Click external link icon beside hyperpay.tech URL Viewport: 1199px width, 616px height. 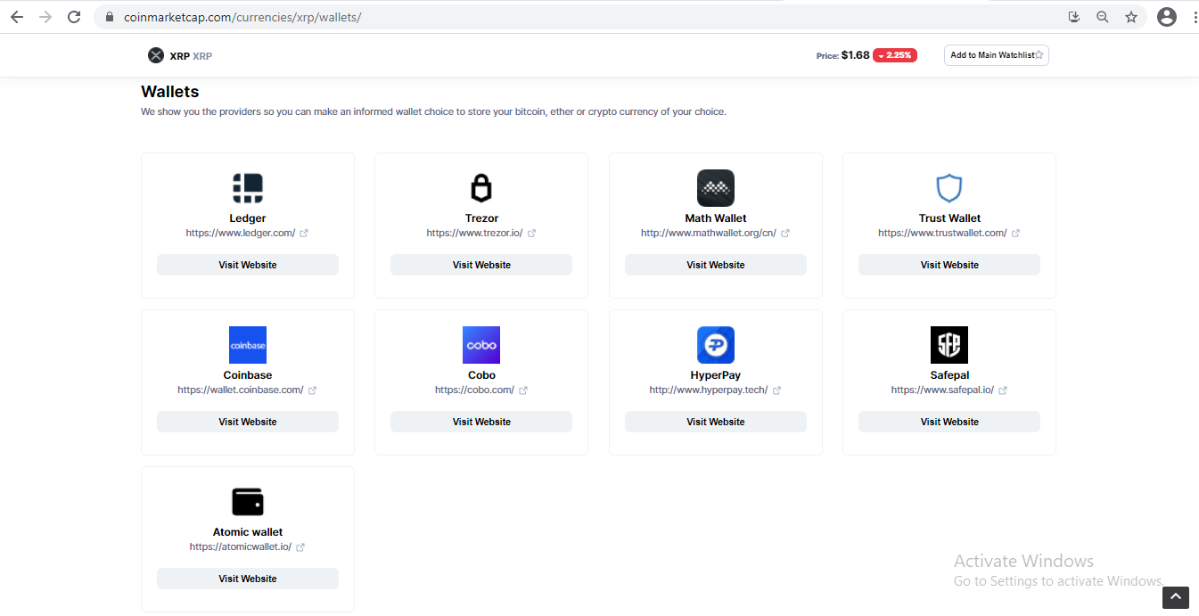click(x=776, y=390)
